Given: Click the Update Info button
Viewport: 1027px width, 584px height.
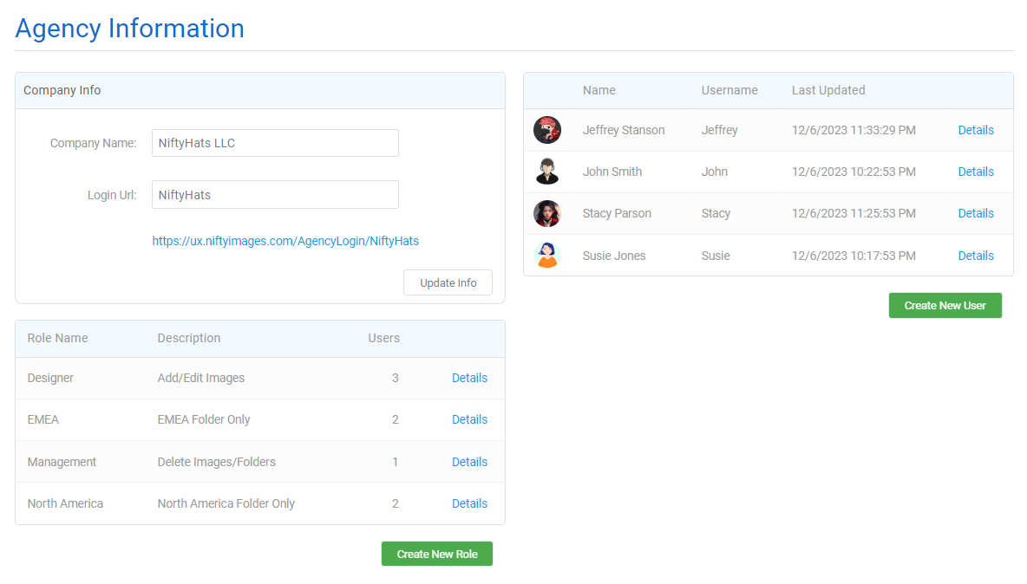Looking at the screenshot, I should click(x=448, y=282).
